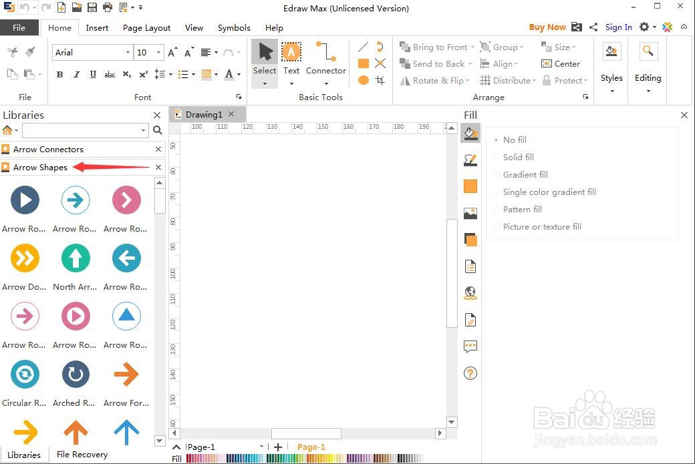Screen dimensions: 695x464
Task: Open the Arial font name dropdown
Action: point(128,52)
